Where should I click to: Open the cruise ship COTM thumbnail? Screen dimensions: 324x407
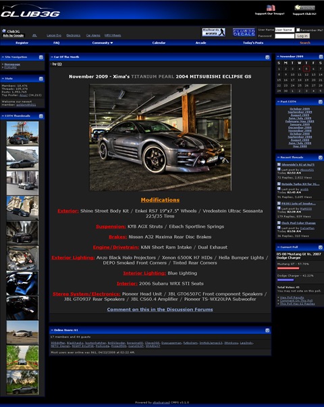tap(22, 158)
